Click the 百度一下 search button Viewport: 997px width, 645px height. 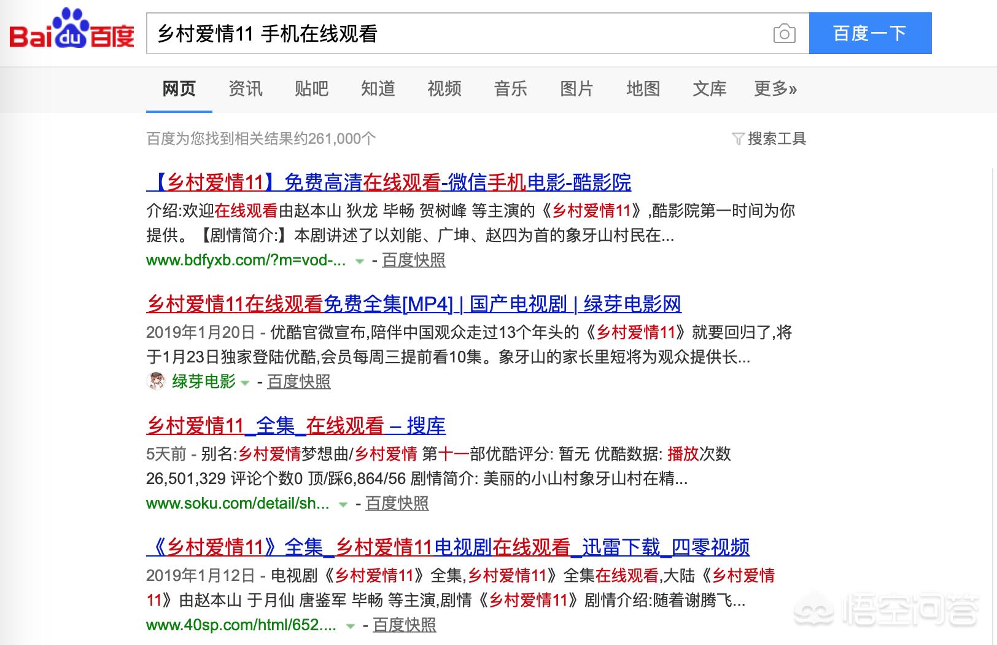tap(870, 33)
